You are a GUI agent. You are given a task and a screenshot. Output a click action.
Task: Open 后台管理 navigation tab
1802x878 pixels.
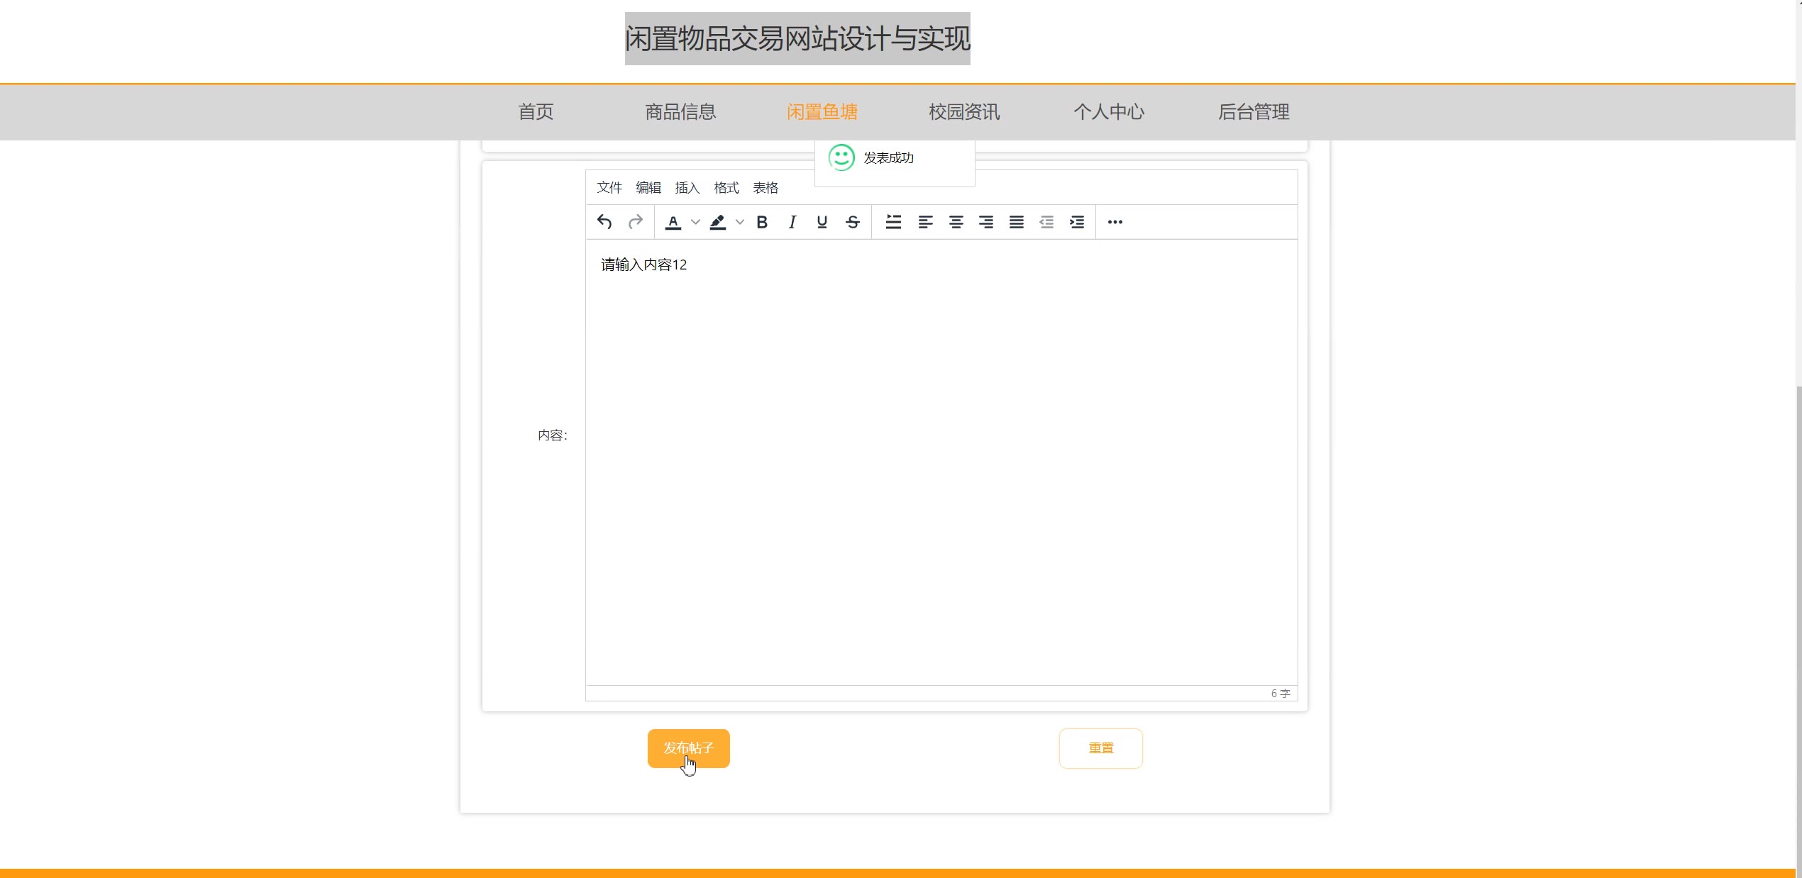(x=1254, y=112)
